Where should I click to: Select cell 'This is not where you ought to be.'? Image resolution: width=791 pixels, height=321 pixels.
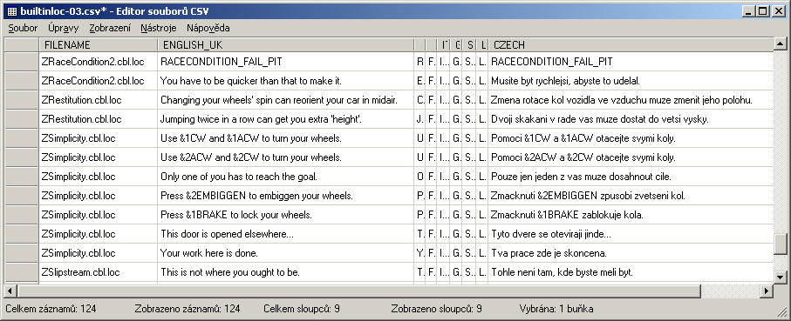click(x=285, y=271)
